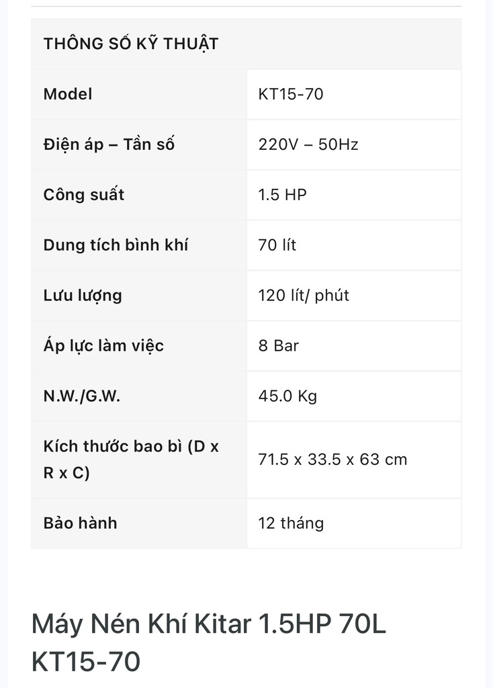Click the Kích thước bao bì label
The image size is (493, 688).
131,460
